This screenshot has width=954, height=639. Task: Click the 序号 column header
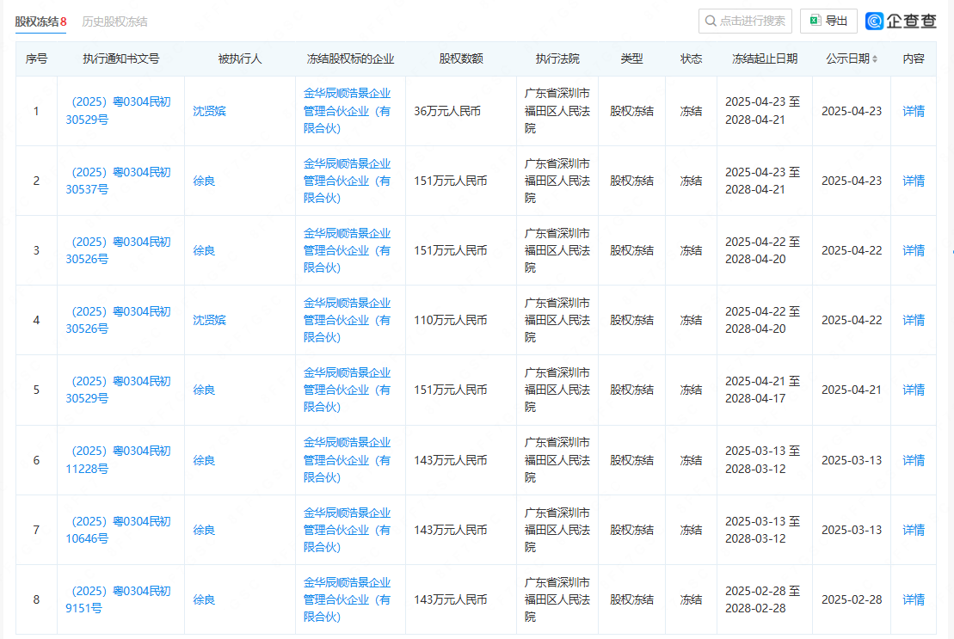point(36,59)
